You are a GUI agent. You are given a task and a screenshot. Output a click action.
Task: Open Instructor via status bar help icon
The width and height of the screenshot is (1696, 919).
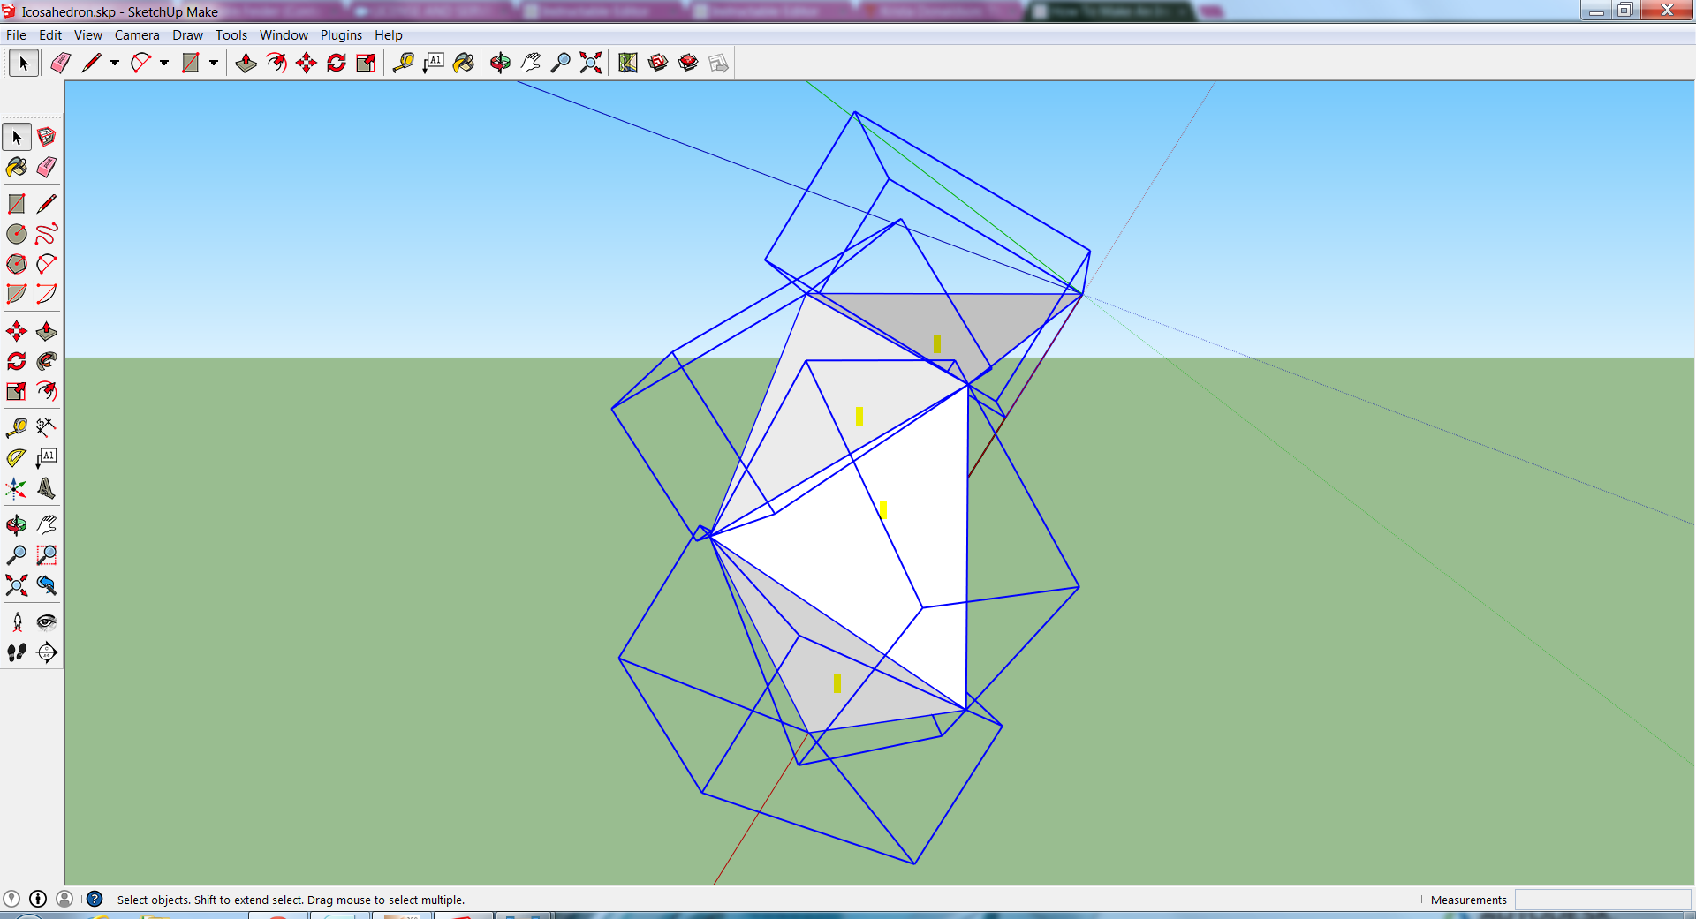(x=95, y=899)
